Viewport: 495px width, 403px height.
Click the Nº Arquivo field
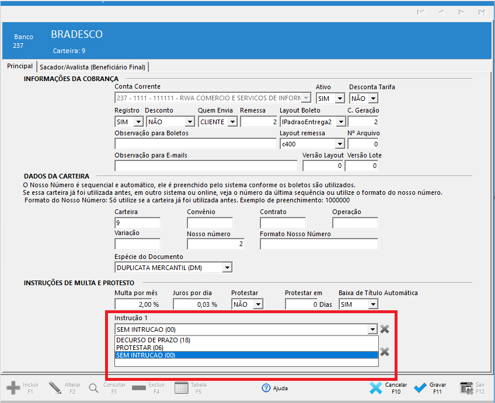coord(362,144)
